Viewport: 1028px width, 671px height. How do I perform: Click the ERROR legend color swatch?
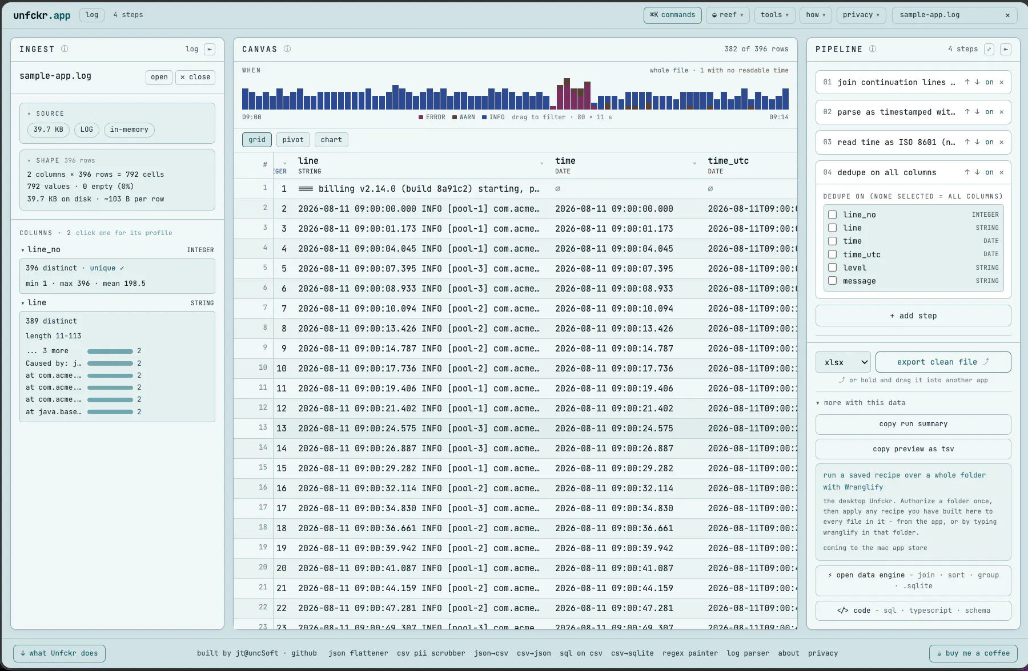point(421,118)
